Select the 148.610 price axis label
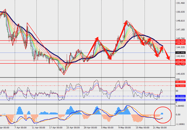 [x=180, y=21]
